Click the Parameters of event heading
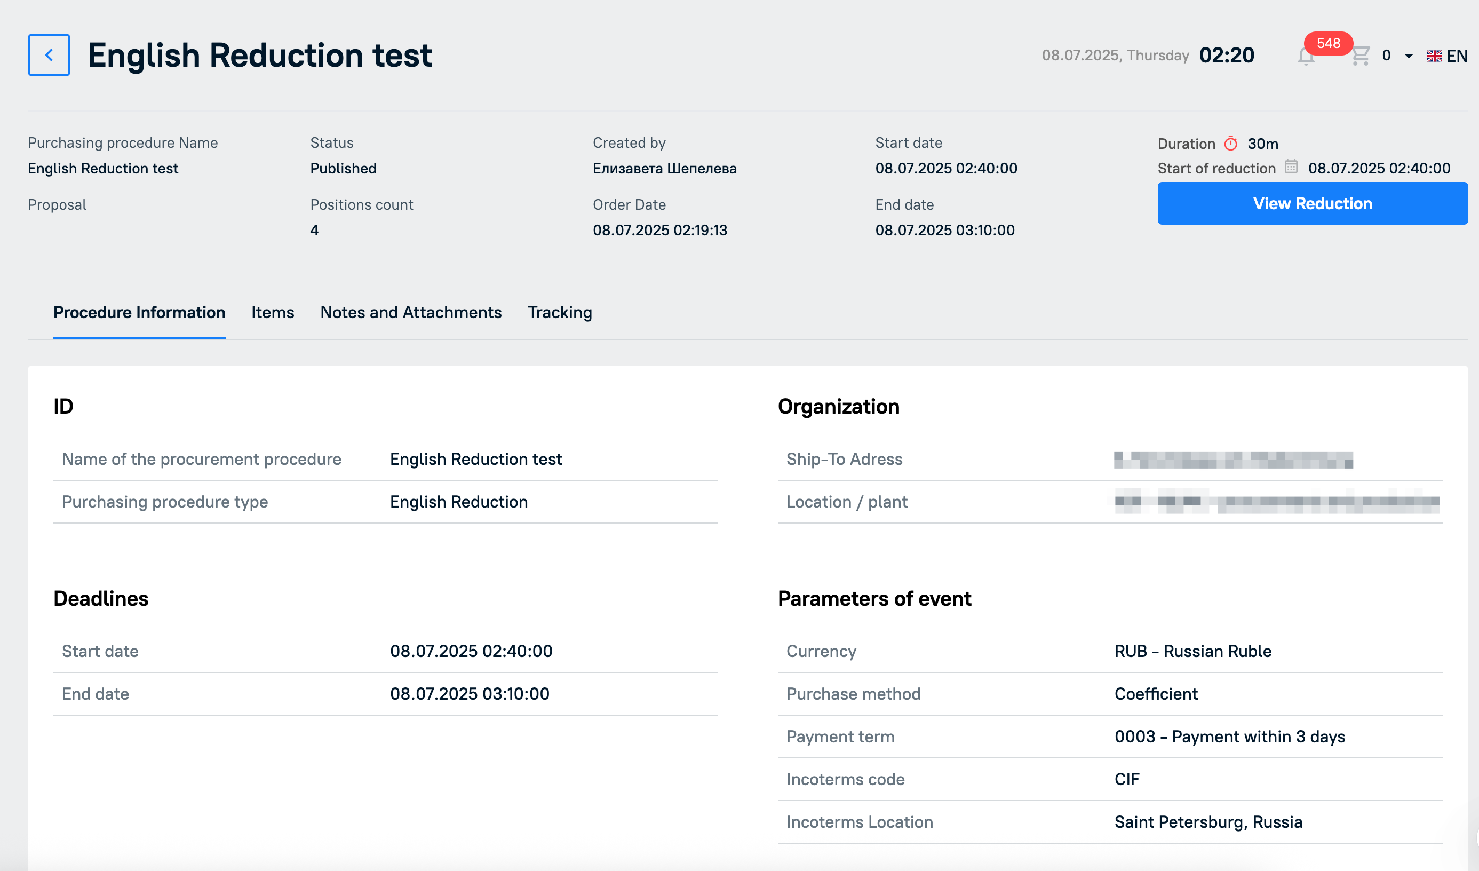The image size is (1479, 871). [x=874, y=599]
